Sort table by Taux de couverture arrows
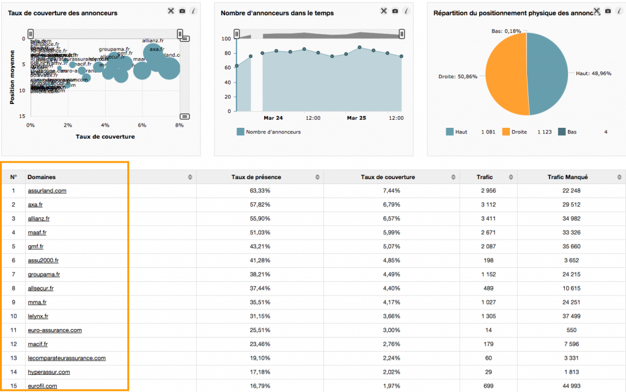This screenshot has width=626, height=392. [x=453, y=177]
